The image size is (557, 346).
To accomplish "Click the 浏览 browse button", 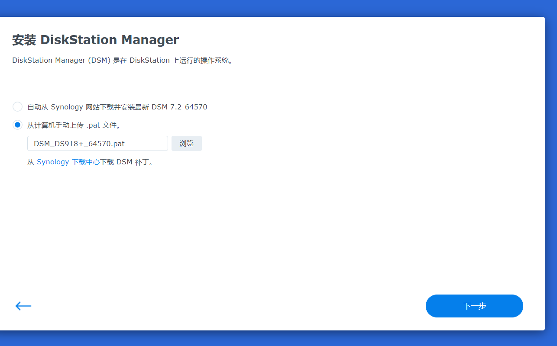I will click(x=187, y=144).
